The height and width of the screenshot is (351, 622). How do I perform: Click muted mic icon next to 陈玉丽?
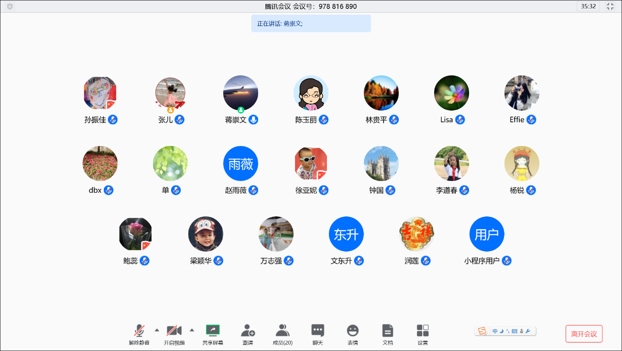coord(324,119)
